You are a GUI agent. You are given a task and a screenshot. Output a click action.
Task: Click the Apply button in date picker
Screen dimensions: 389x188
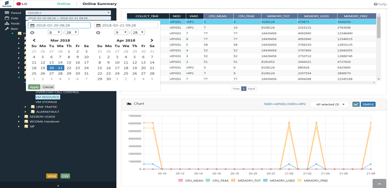pyautogui.click(x=34, y=87)
